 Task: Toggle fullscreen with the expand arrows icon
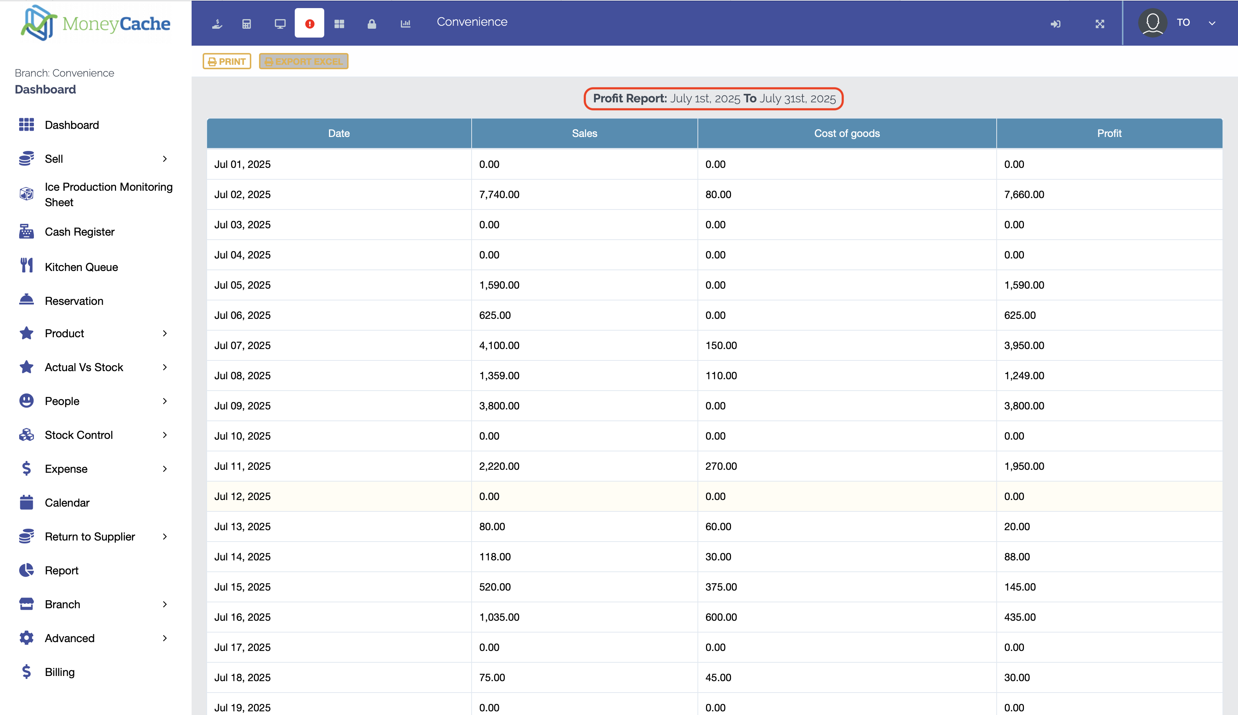pos(1100,24)
